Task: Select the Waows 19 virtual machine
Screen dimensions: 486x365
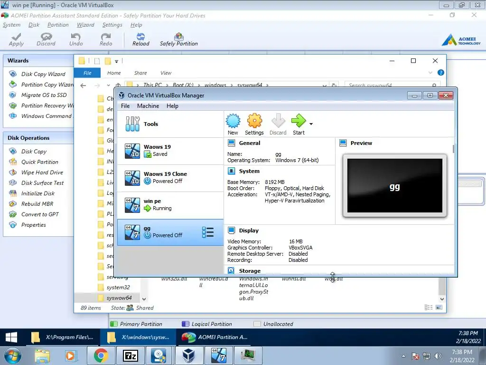Action: [x=170, y=151]
